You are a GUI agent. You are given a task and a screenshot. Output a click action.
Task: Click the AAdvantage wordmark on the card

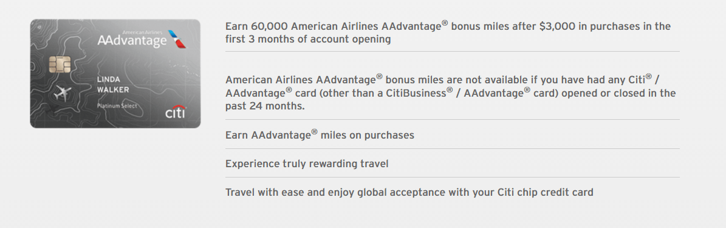(132, 41)
